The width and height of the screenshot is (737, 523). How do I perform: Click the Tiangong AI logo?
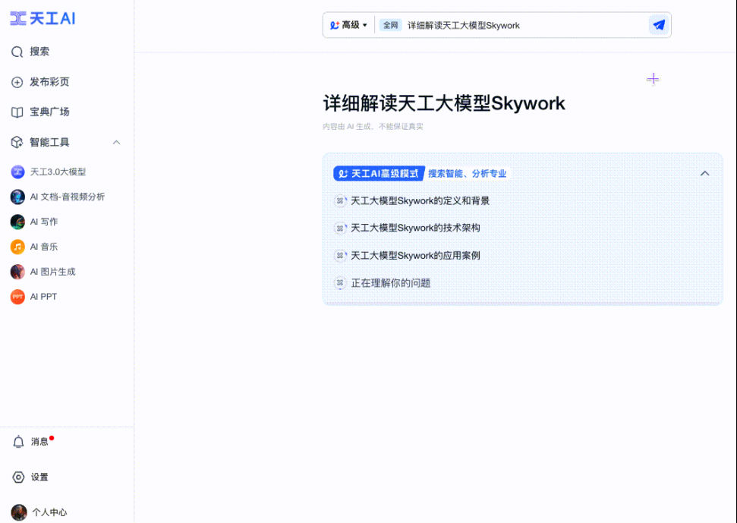point(43,19)
